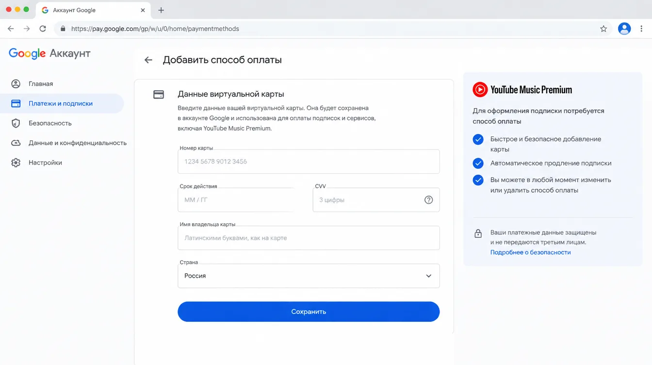Focus the CVV 3 цифры field
Screen dimensions: 652x365
point(376,200)
